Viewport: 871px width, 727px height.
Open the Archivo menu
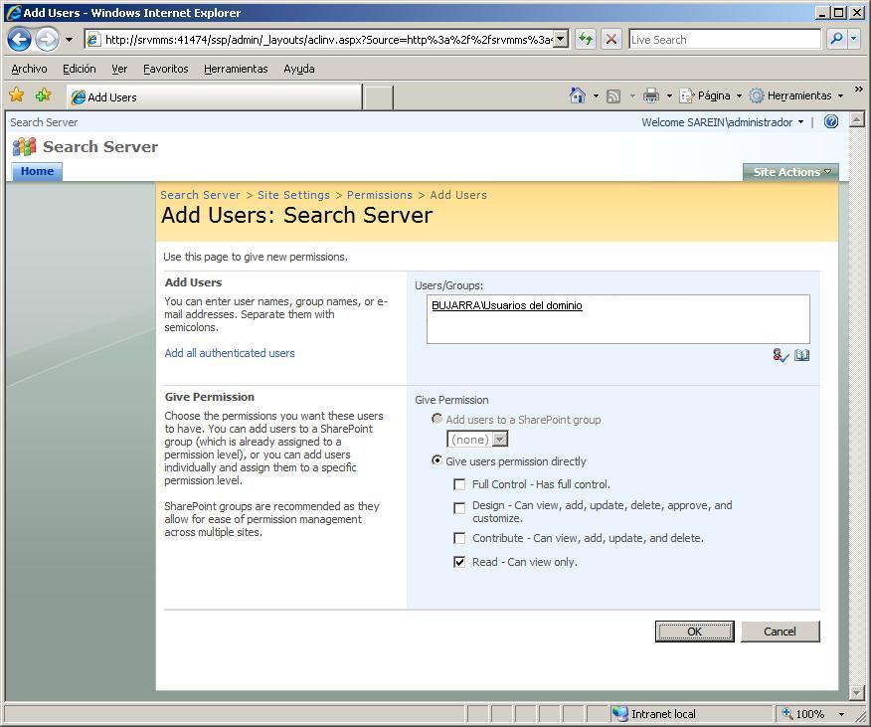click(30, 69)
